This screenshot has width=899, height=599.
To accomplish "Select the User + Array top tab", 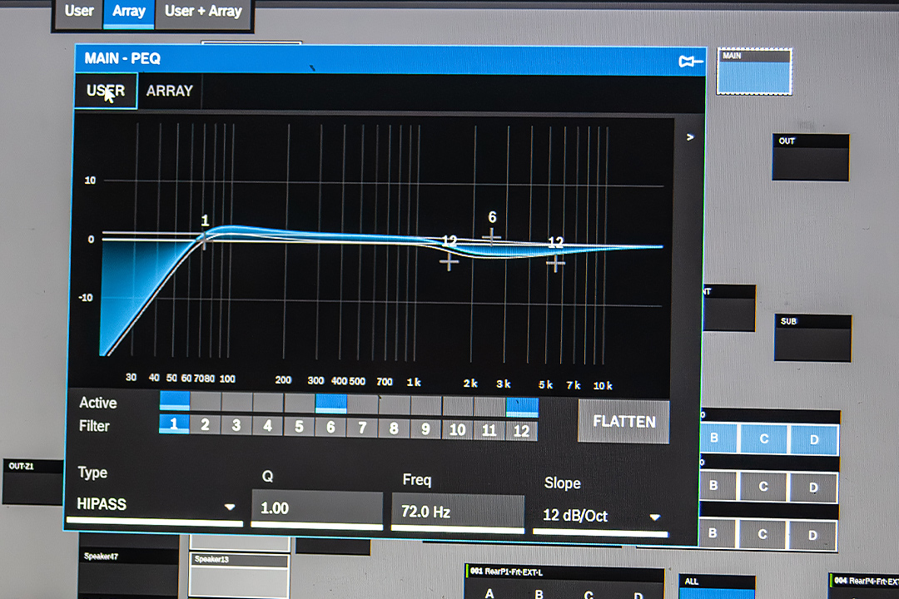I will pos(203,12).
